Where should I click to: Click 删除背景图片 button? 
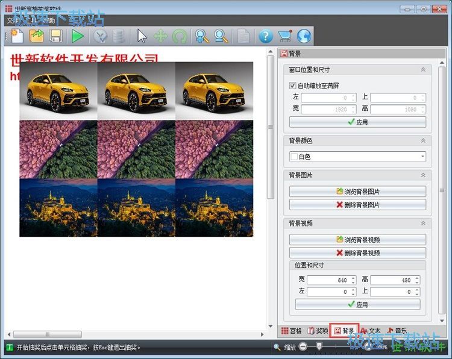[x=357, y=205]
